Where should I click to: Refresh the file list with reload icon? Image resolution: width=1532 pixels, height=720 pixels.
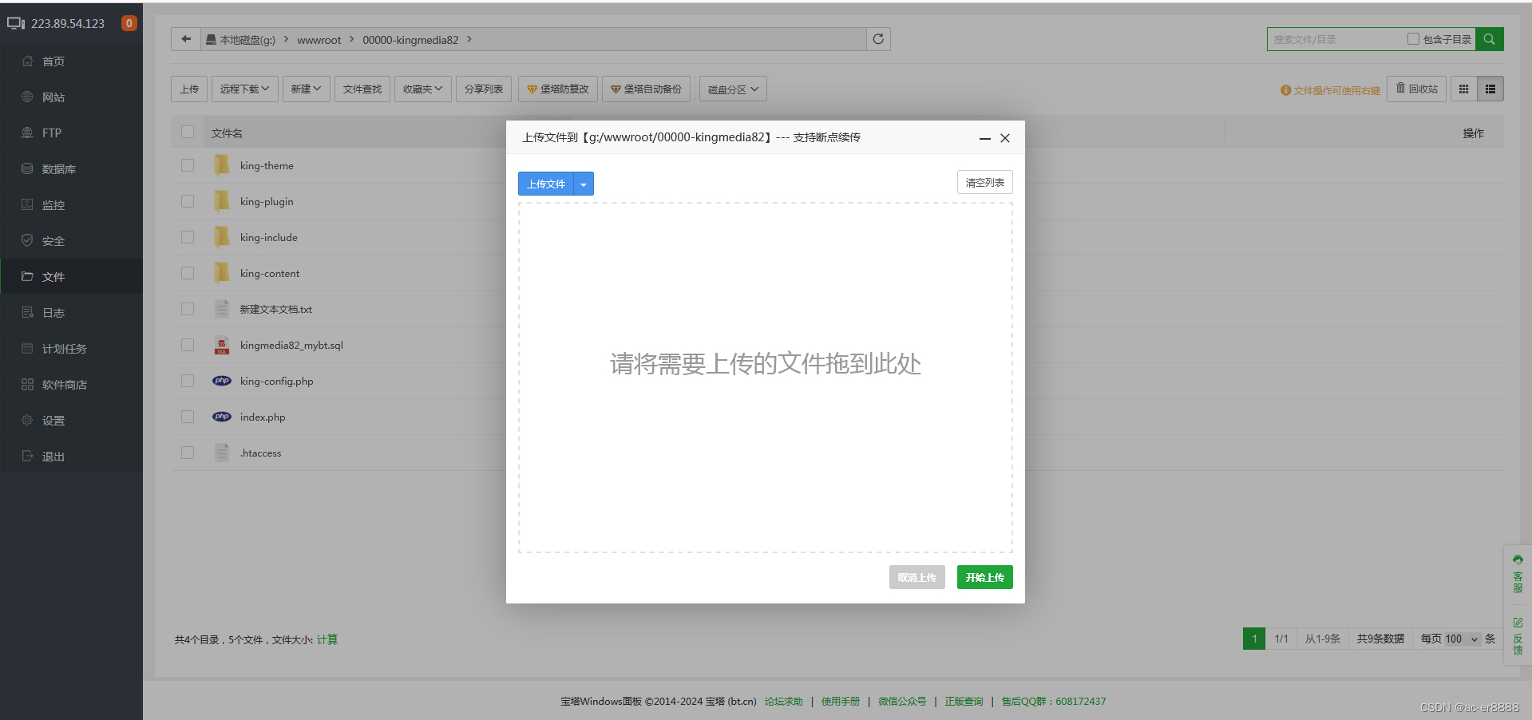click(x=878, y=39)
